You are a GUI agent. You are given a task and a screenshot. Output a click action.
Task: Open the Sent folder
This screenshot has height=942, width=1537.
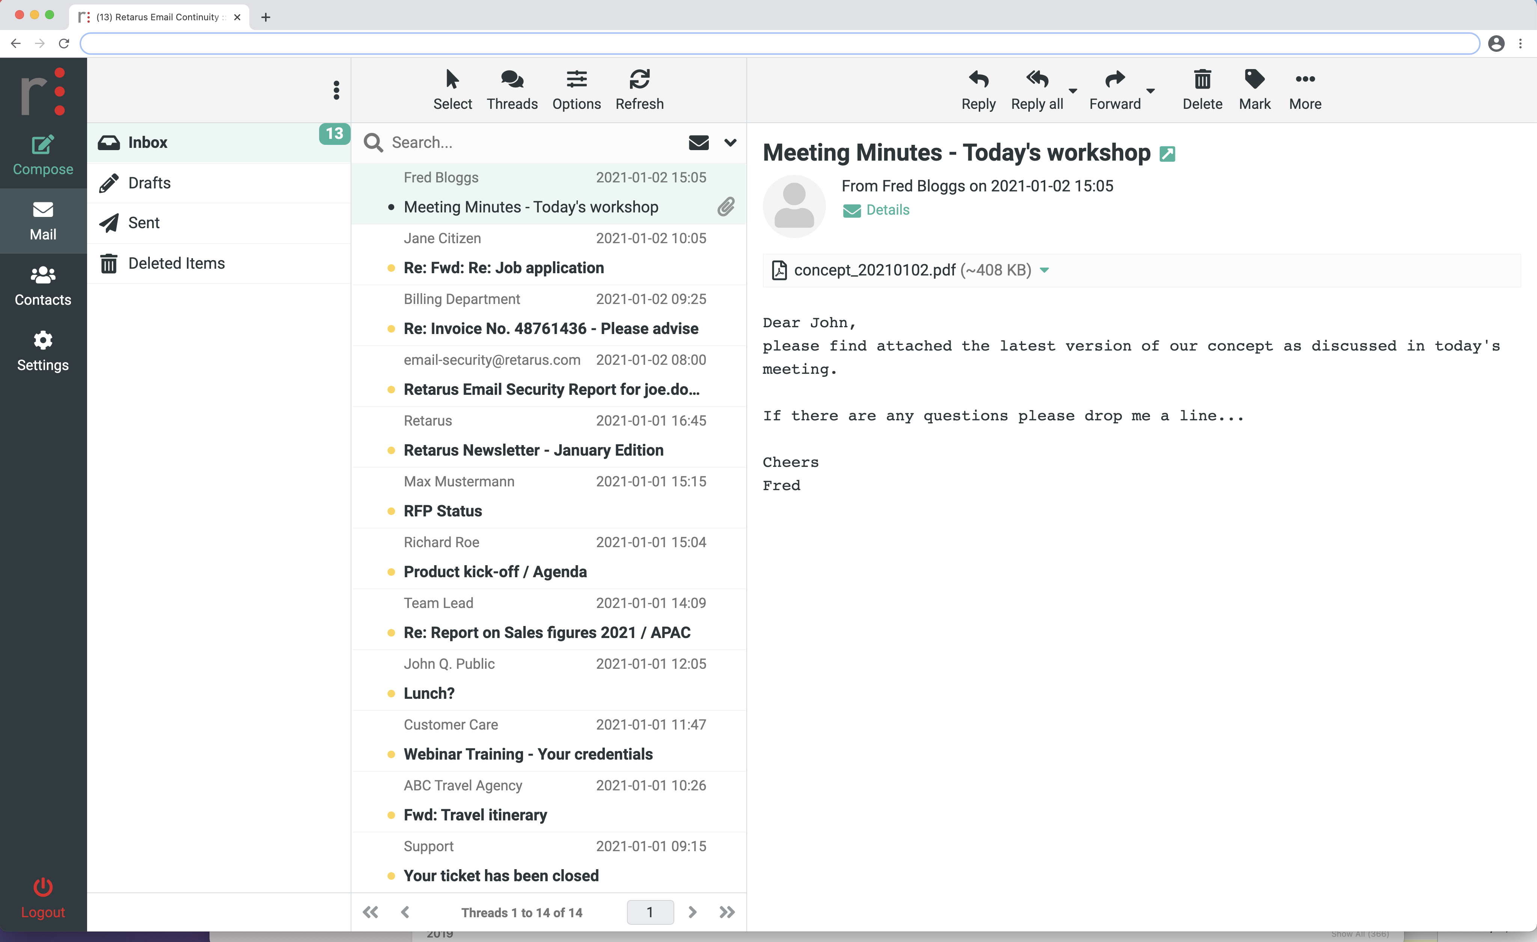click(x=219, y=223)
